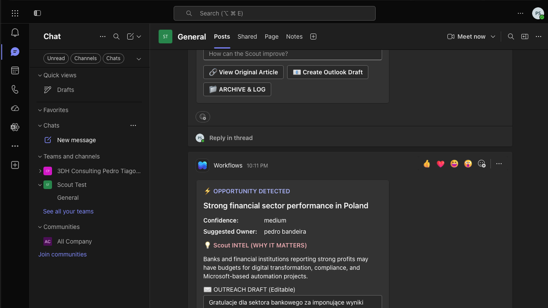Screen dimensions: 548x308
Task: Open Meet now dropdown arrow
Action: 493,37
